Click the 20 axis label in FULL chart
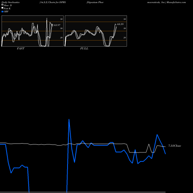 point(125,37)
